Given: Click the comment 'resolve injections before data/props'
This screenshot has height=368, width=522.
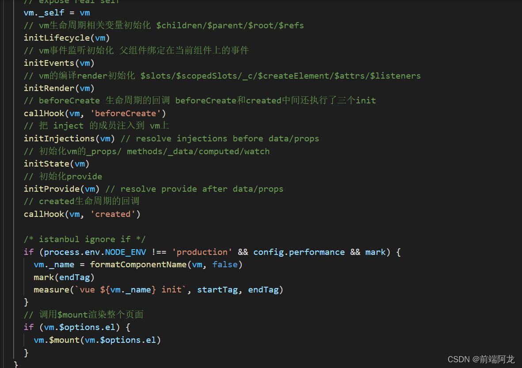Looking at the screenshot, I should (x=220, y=139).
